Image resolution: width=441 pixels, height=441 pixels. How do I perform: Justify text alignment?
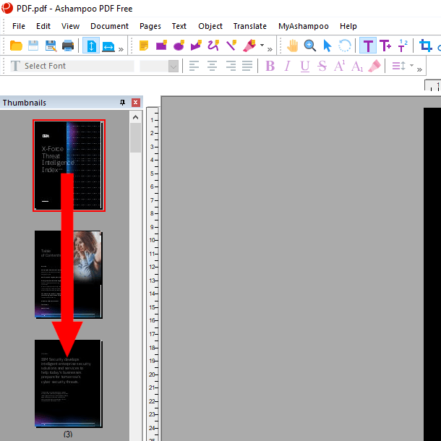click(x=247, y=66)
